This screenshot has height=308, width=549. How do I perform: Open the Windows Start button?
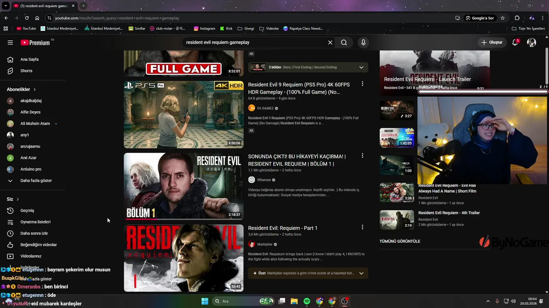(x=205, y=301)
